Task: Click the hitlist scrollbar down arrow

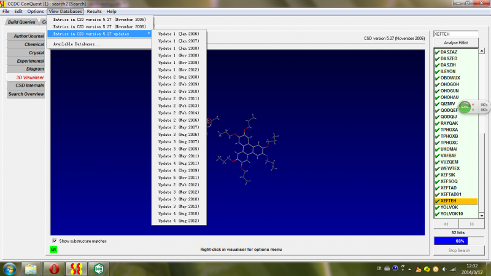Action: pos(482,216)
